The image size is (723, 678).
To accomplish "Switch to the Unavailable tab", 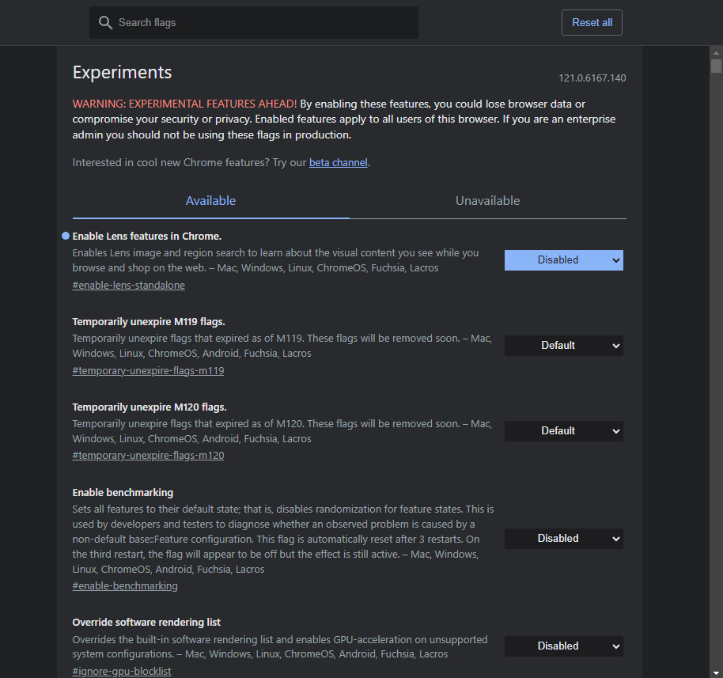I will coord(487,201).
